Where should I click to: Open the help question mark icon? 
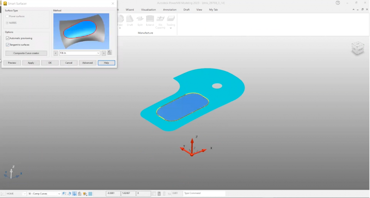[x=338, y=3]
